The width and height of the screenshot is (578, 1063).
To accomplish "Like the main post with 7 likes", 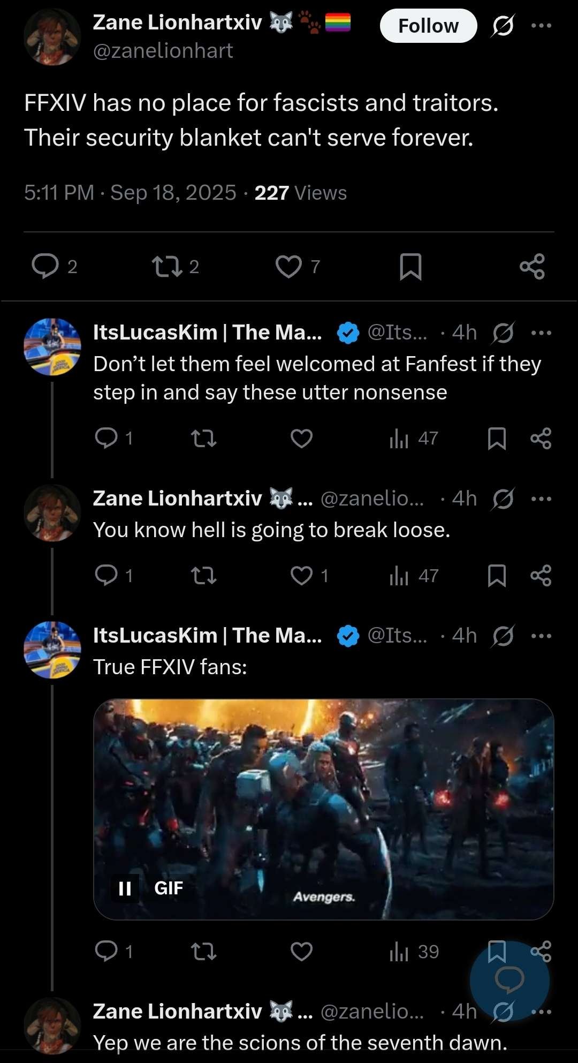I will pos(288,266).
